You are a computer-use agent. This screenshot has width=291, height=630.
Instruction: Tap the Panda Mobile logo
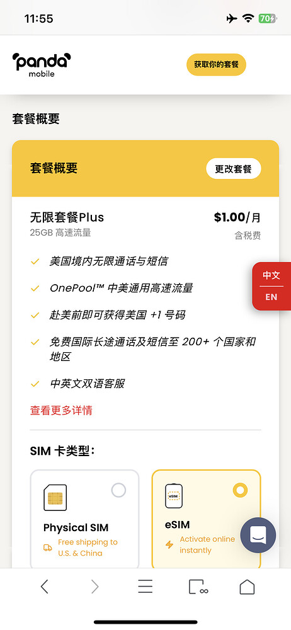point(42,65)
